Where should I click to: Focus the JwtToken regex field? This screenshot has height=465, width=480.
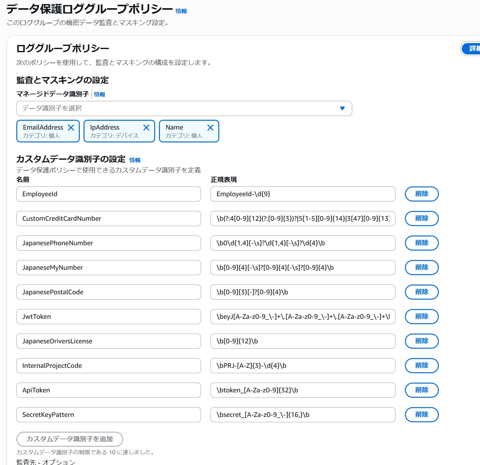click(x=303, y=317)
